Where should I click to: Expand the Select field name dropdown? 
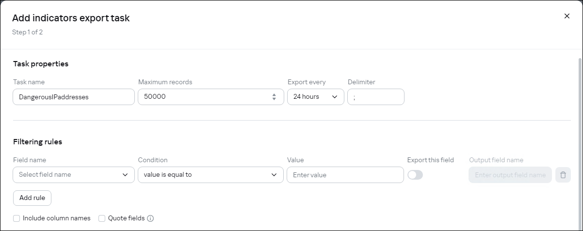[74, 175]
